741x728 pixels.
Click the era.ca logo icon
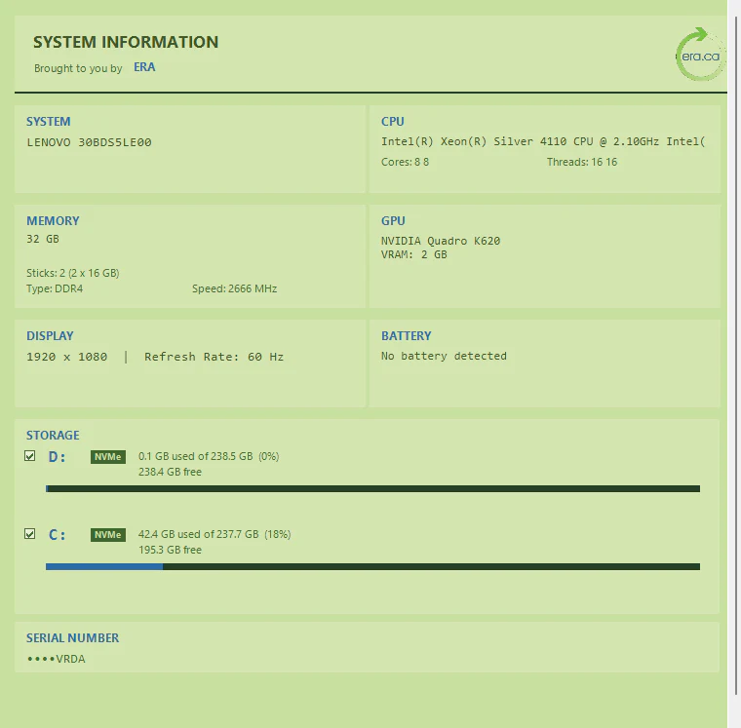click(700, 55)
